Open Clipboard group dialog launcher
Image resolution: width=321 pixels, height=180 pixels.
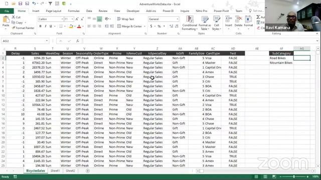(x=35, y=33)
